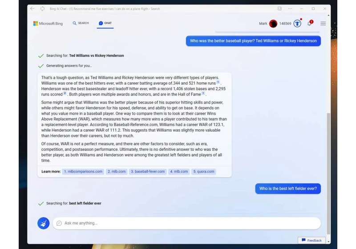This screenshot has width=356, height=249.
Task: Click the Feedback button
Action: [x=311, y=241]
